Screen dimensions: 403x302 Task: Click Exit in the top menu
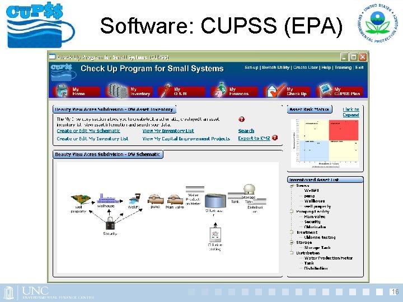click(x=359, y=67)
